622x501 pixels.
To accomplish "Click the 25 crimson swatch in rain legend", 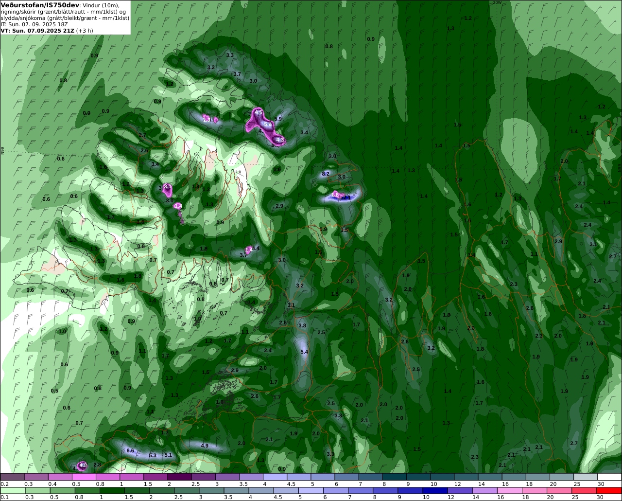I will click(x=584, y=490).
